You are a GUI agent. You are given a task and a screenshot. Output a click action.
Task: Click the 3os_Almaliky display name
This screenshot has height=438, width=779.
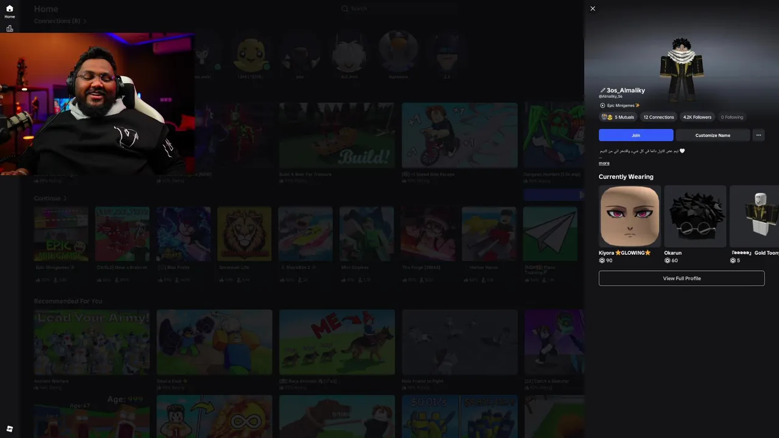pos(626,90)
